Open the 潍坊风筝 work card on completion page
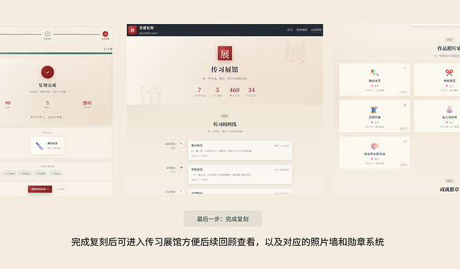The width and height of the screenshot is (460, 269). click(47, 146)
